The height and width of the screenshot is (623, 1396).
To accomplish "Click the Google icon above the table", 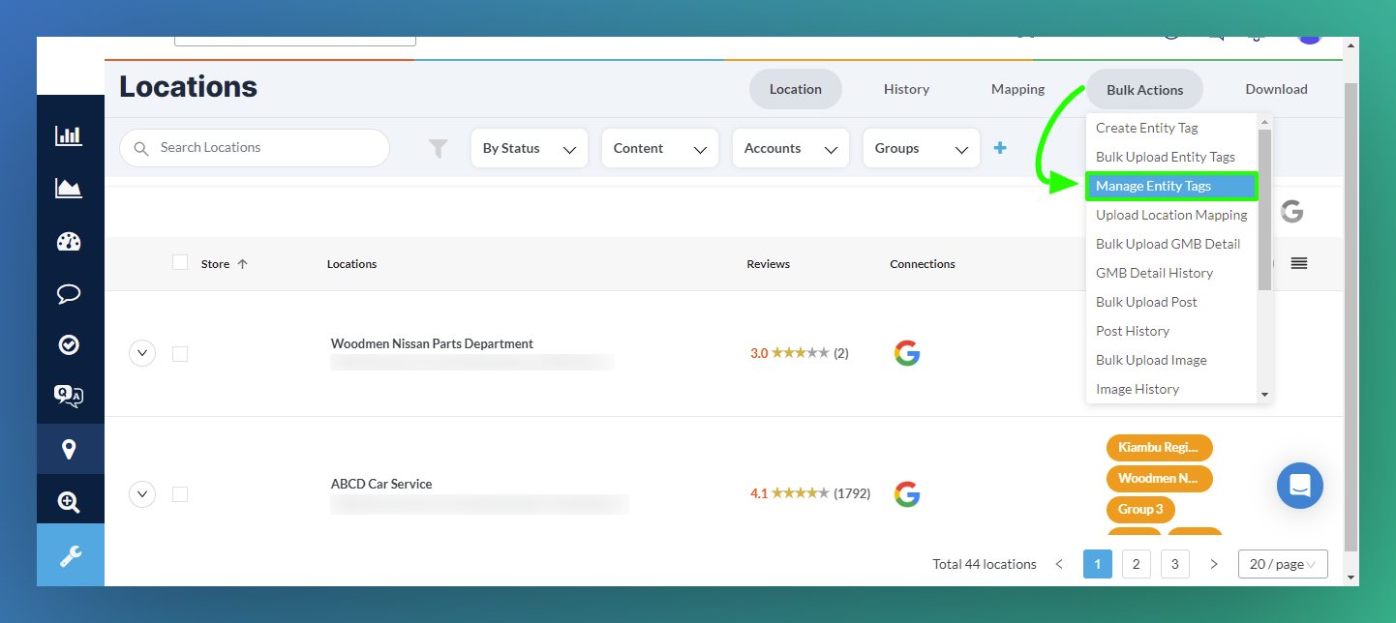I will pos(1292,212).
